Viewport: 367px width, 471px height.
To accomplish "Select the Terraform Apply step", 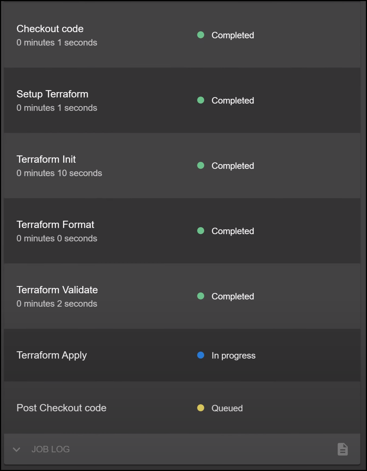I will click(x=52, y=355).
